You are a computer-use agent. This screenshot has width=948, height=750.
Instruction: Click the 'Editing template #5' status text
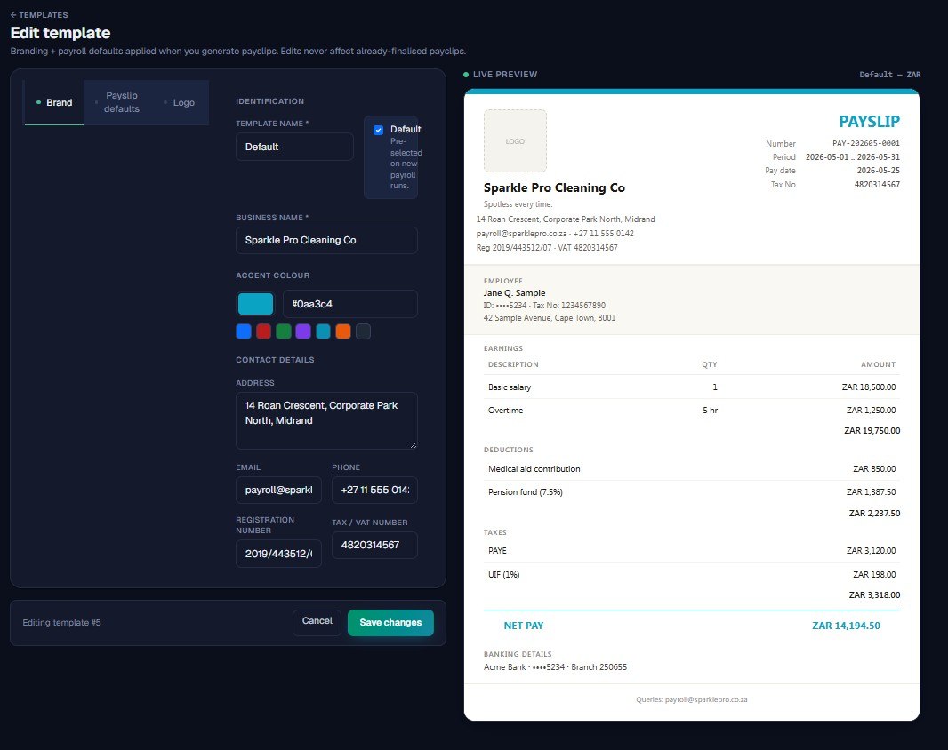[x=61, y=623]
